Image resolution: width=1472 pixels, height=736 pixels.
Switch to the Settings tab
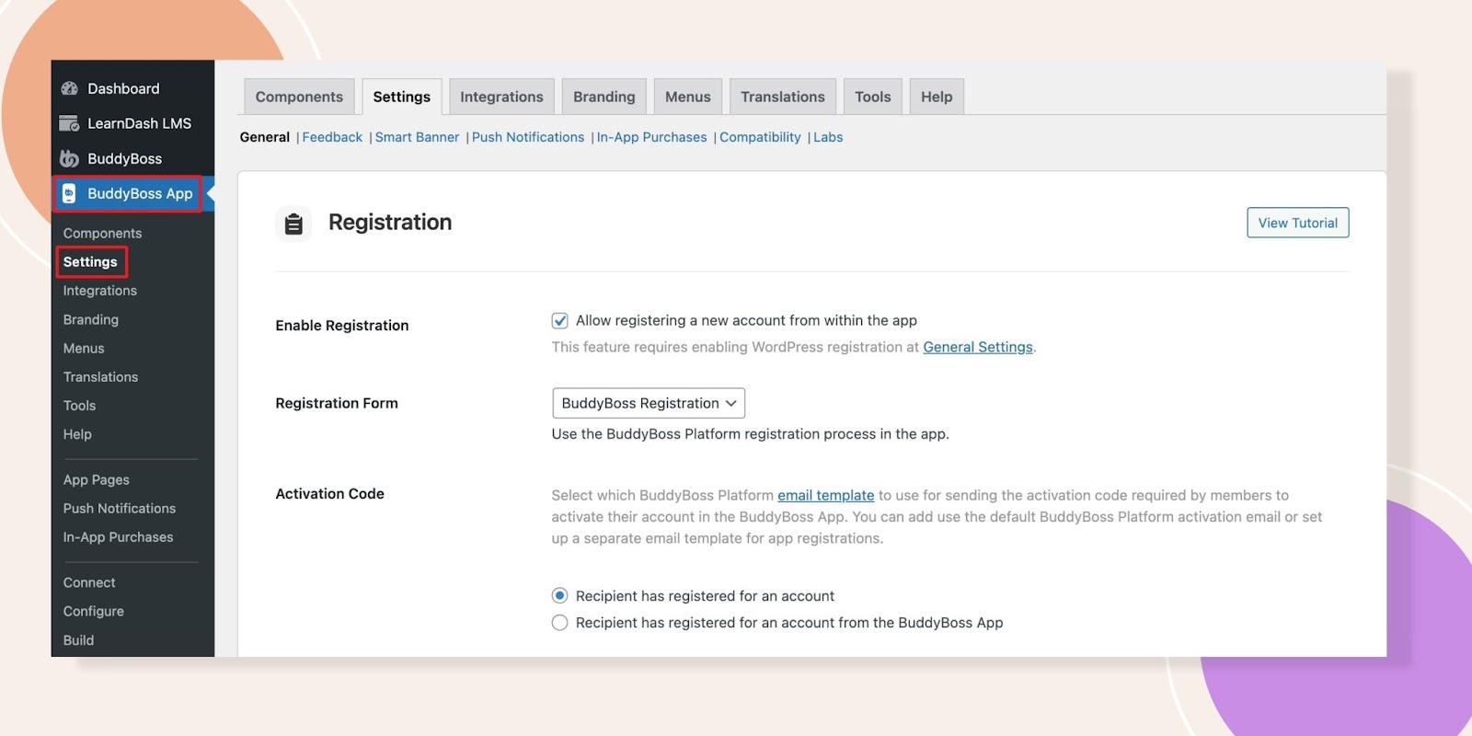(x=401, y=97)
